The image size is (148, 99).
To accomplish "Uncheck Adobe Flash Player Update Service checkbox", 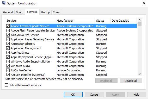I will (x=8, y=30).
